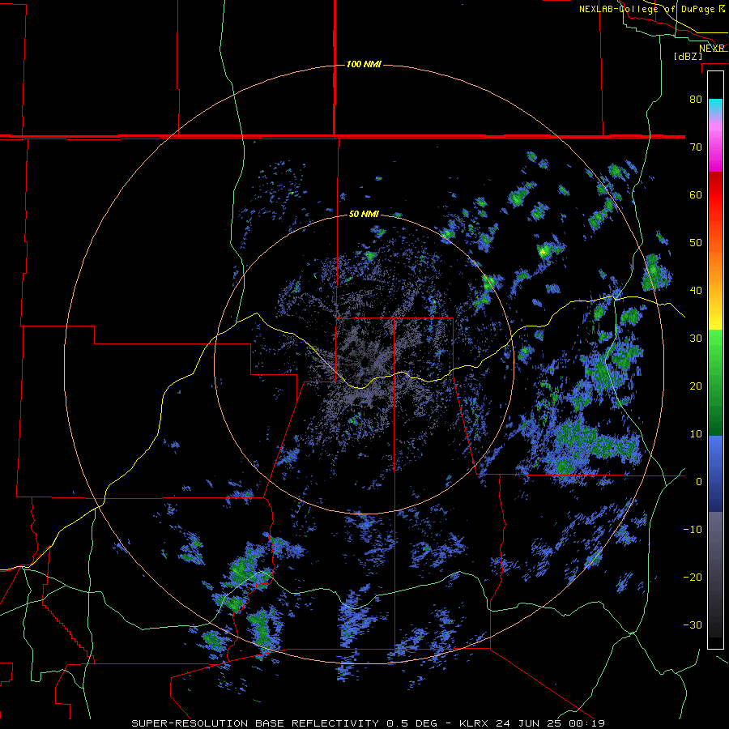The image size is (729, 729).
Task: Click the 10 value on the dBZ scale
Action: tap(696, 434)
